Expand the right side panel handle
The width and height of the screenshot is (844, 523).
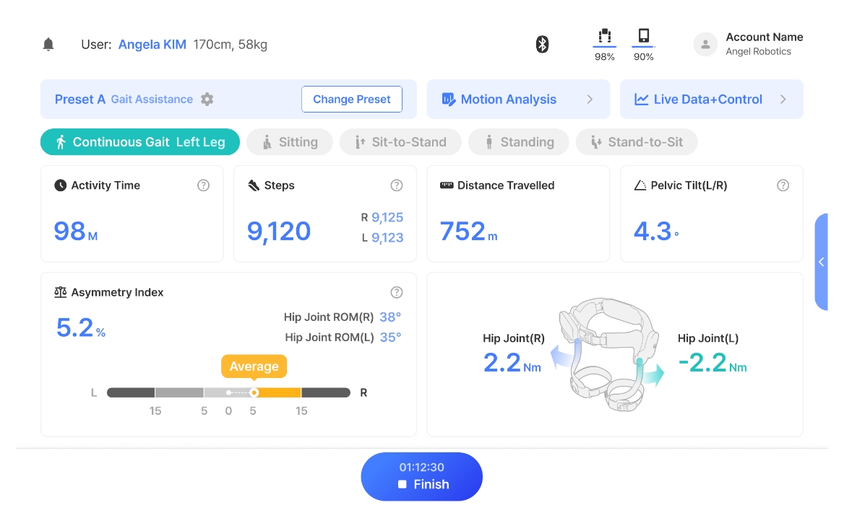(x=822, y=262)
